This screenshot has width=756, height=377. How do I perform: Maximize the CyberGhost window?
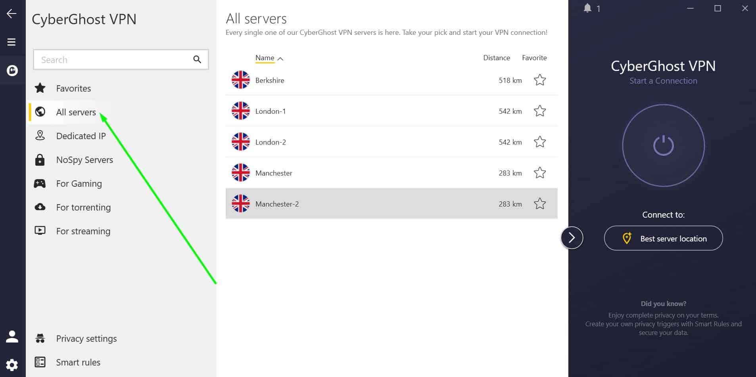[718, 8]
